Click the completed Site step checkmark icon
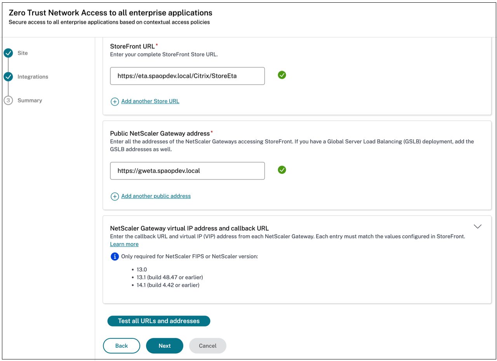497x361 pixels. pos(8,53)
